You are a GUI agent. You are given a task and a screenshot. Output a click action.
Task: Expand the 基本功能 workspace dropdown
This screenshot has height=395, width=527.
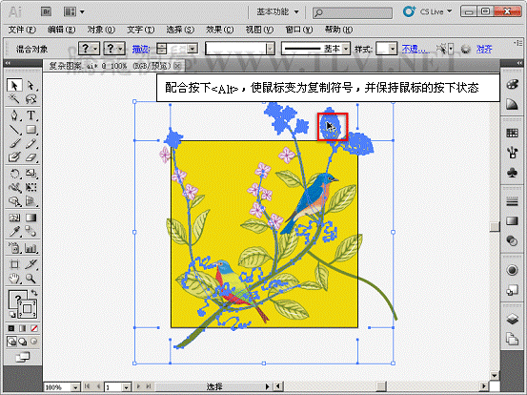click(x=277, y=11)
